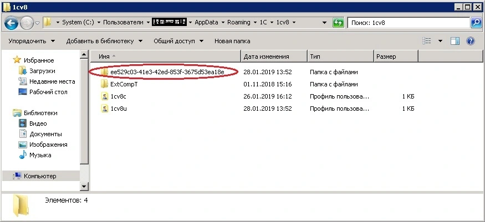Click the Back navigation arrow button
This screenshot has width=485, height=222.
click(x=12, y=23)
